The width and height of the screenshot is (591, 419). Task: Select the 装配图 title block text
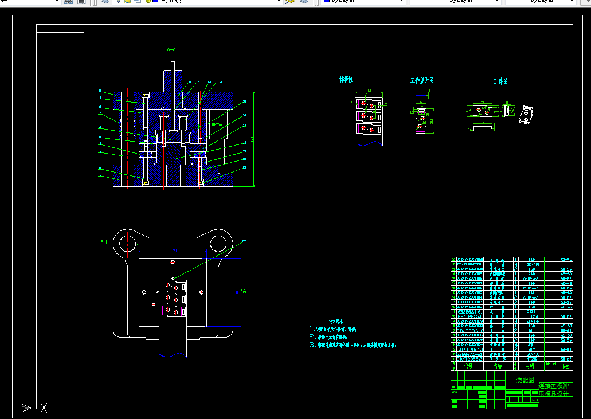[525, 381]
